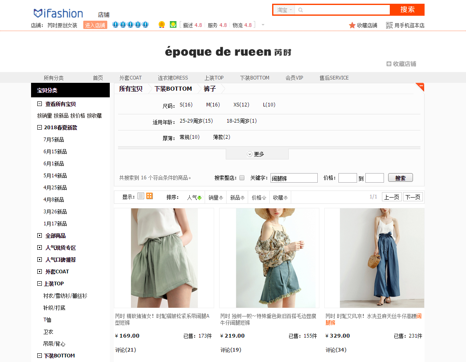
Task: Expand the 全部商品 category
Action: (39, 235)
